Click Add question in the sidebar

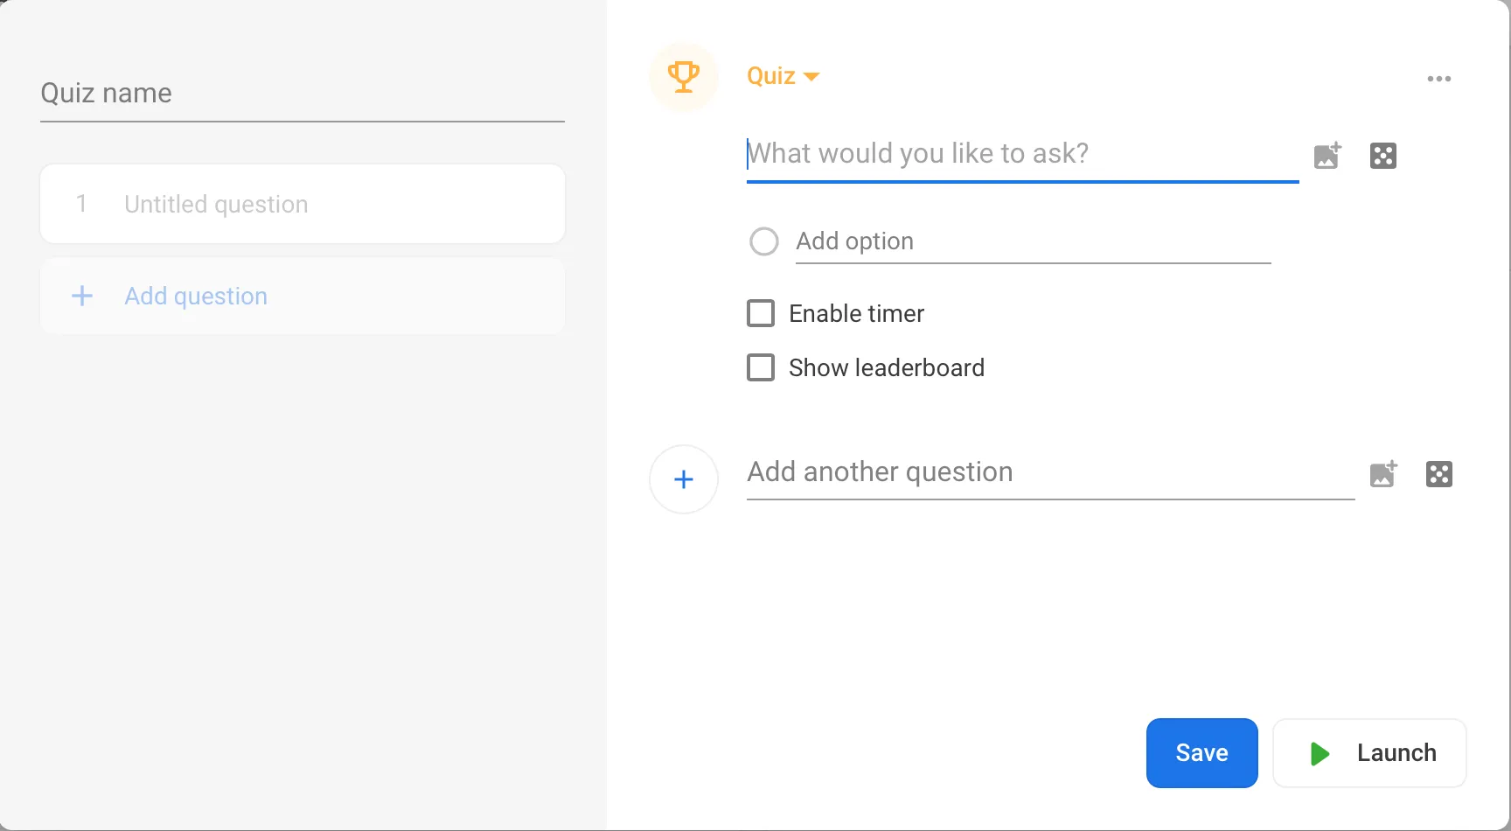pos(196,296)
